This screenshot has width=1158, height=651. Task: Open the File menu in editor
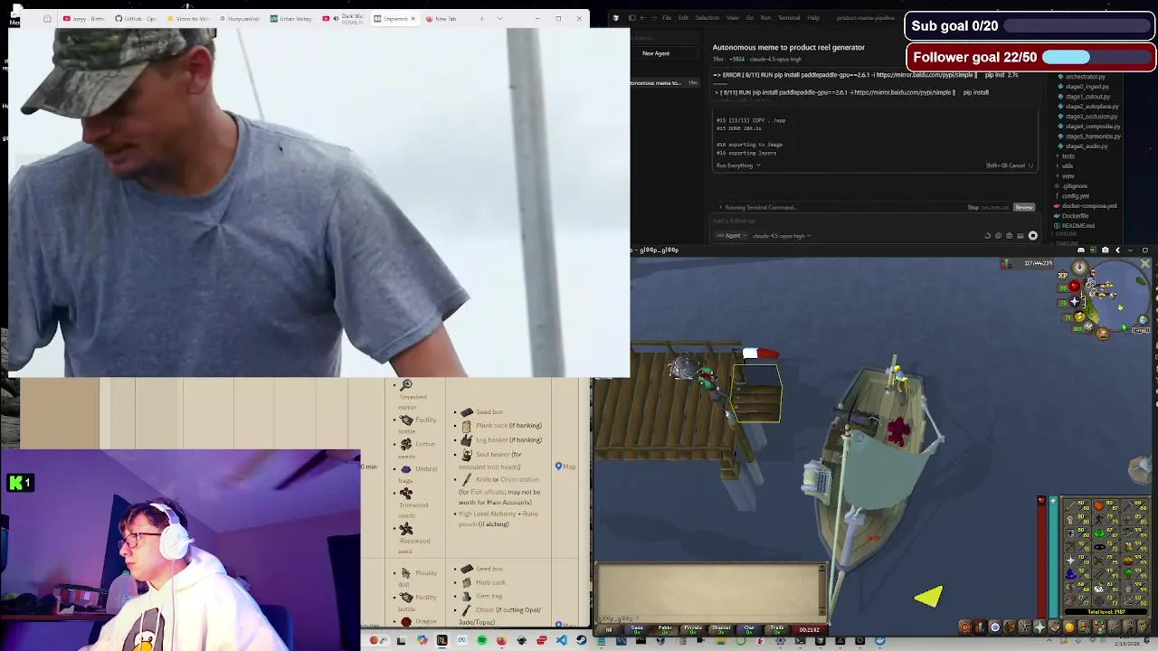(x=667, y=17)
